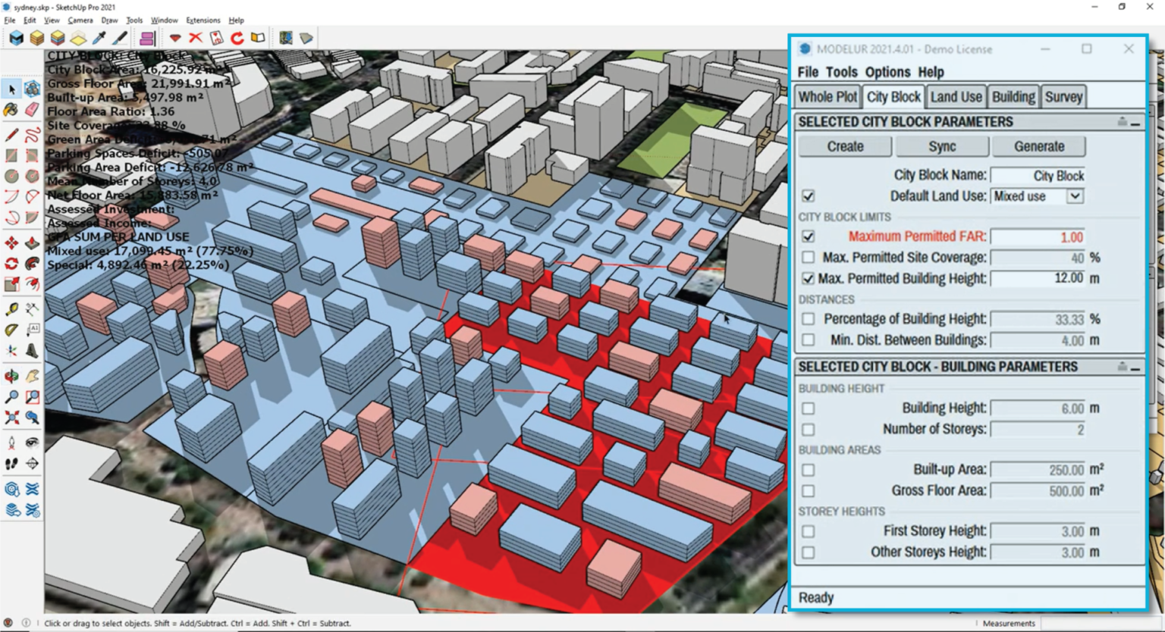Select the Tape Measure tool
This screenshot has width=1165, height=632.
coord(11,309)
